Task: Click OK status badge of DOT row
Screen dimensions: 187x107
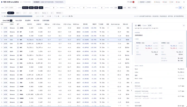Action: (5, 51)
